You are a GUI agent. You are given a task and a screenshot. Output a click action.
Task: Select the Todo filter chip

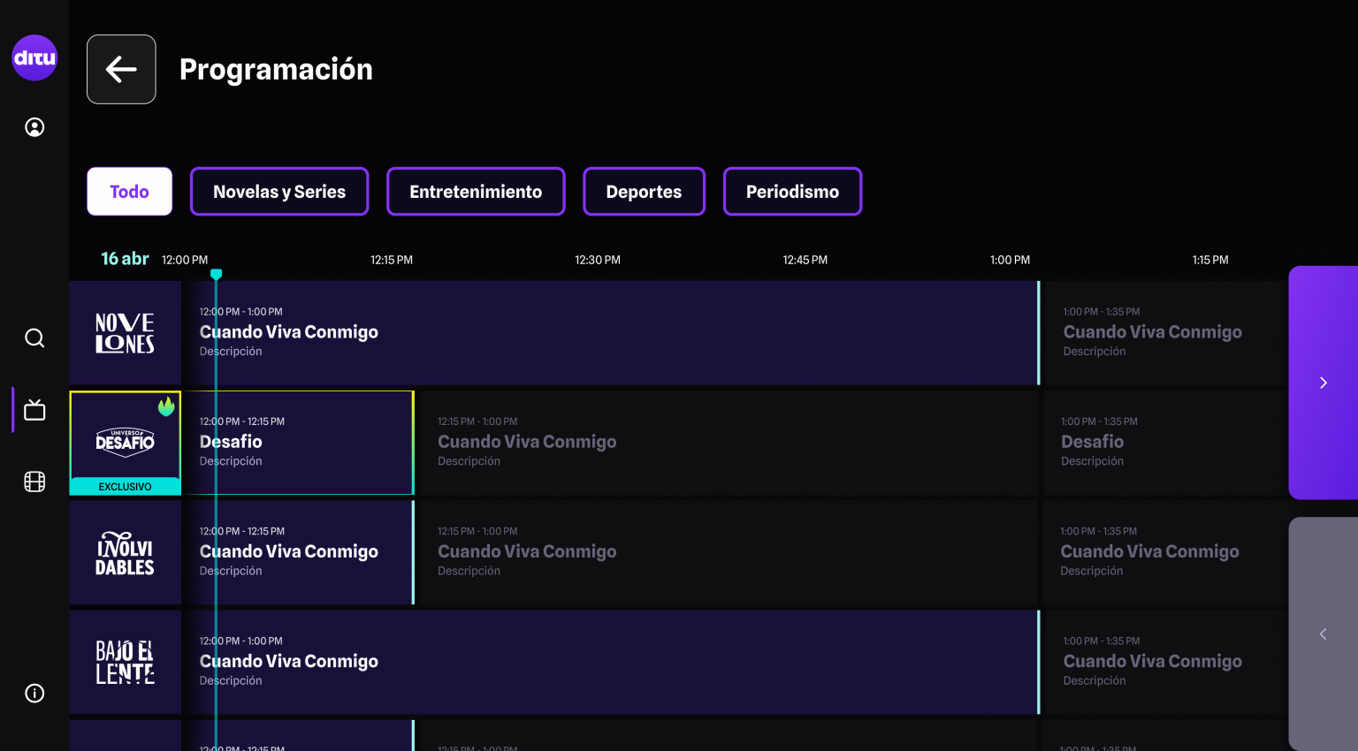click(x=129, y=191)
